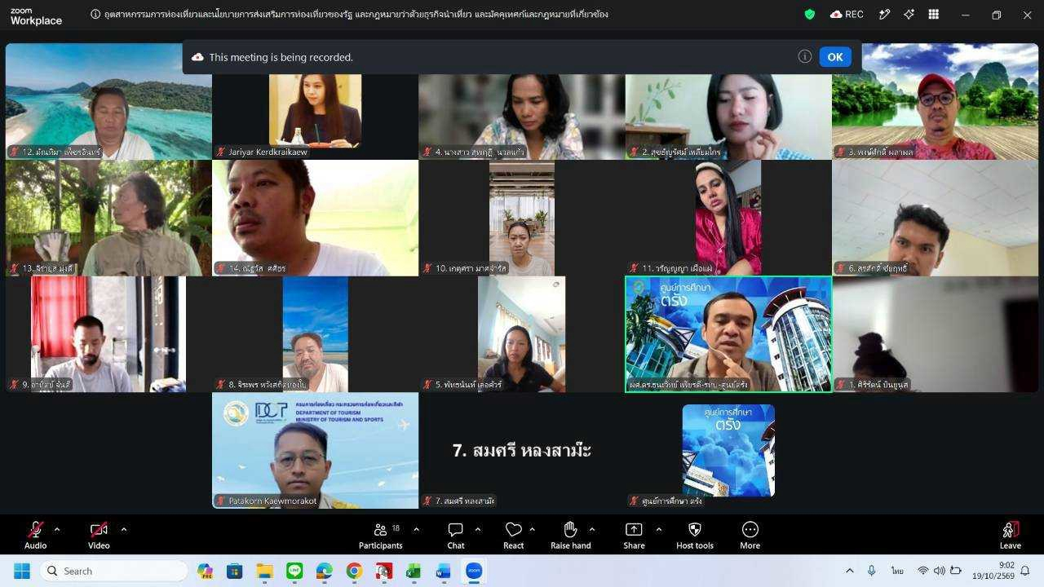Open Host tools shield icon

pos(695,535)
